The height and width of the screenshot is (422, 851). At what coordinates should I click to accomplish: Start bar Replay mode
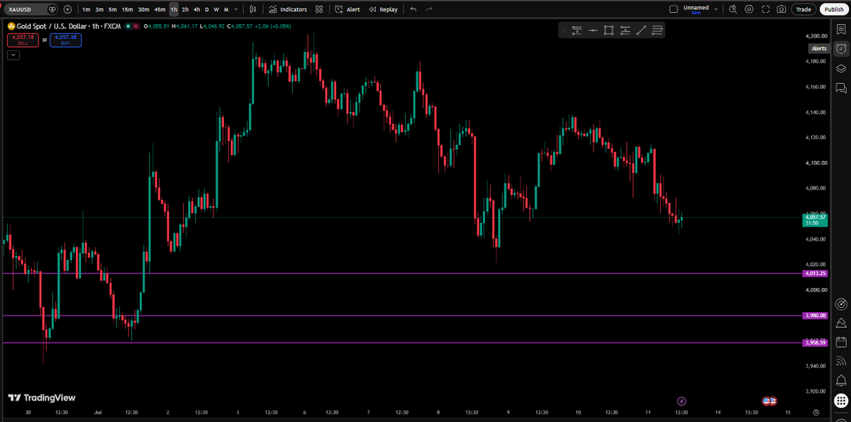pos(384,9)
